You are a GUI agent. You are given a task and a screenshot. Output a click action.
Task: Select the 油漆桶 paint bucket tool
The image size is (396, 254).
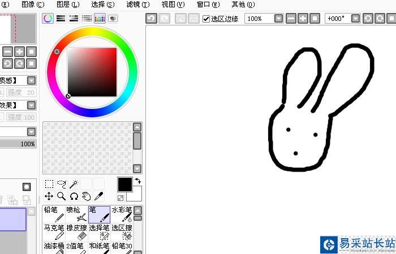click(x=54, y=248)
